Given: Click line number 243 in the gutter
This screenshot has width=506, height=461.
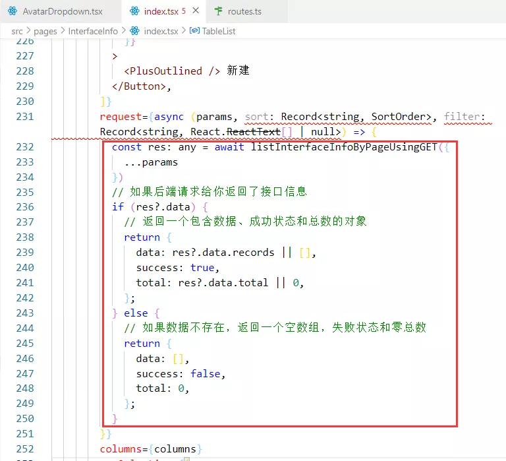Looking at the screenshot, I should [25, 313].
